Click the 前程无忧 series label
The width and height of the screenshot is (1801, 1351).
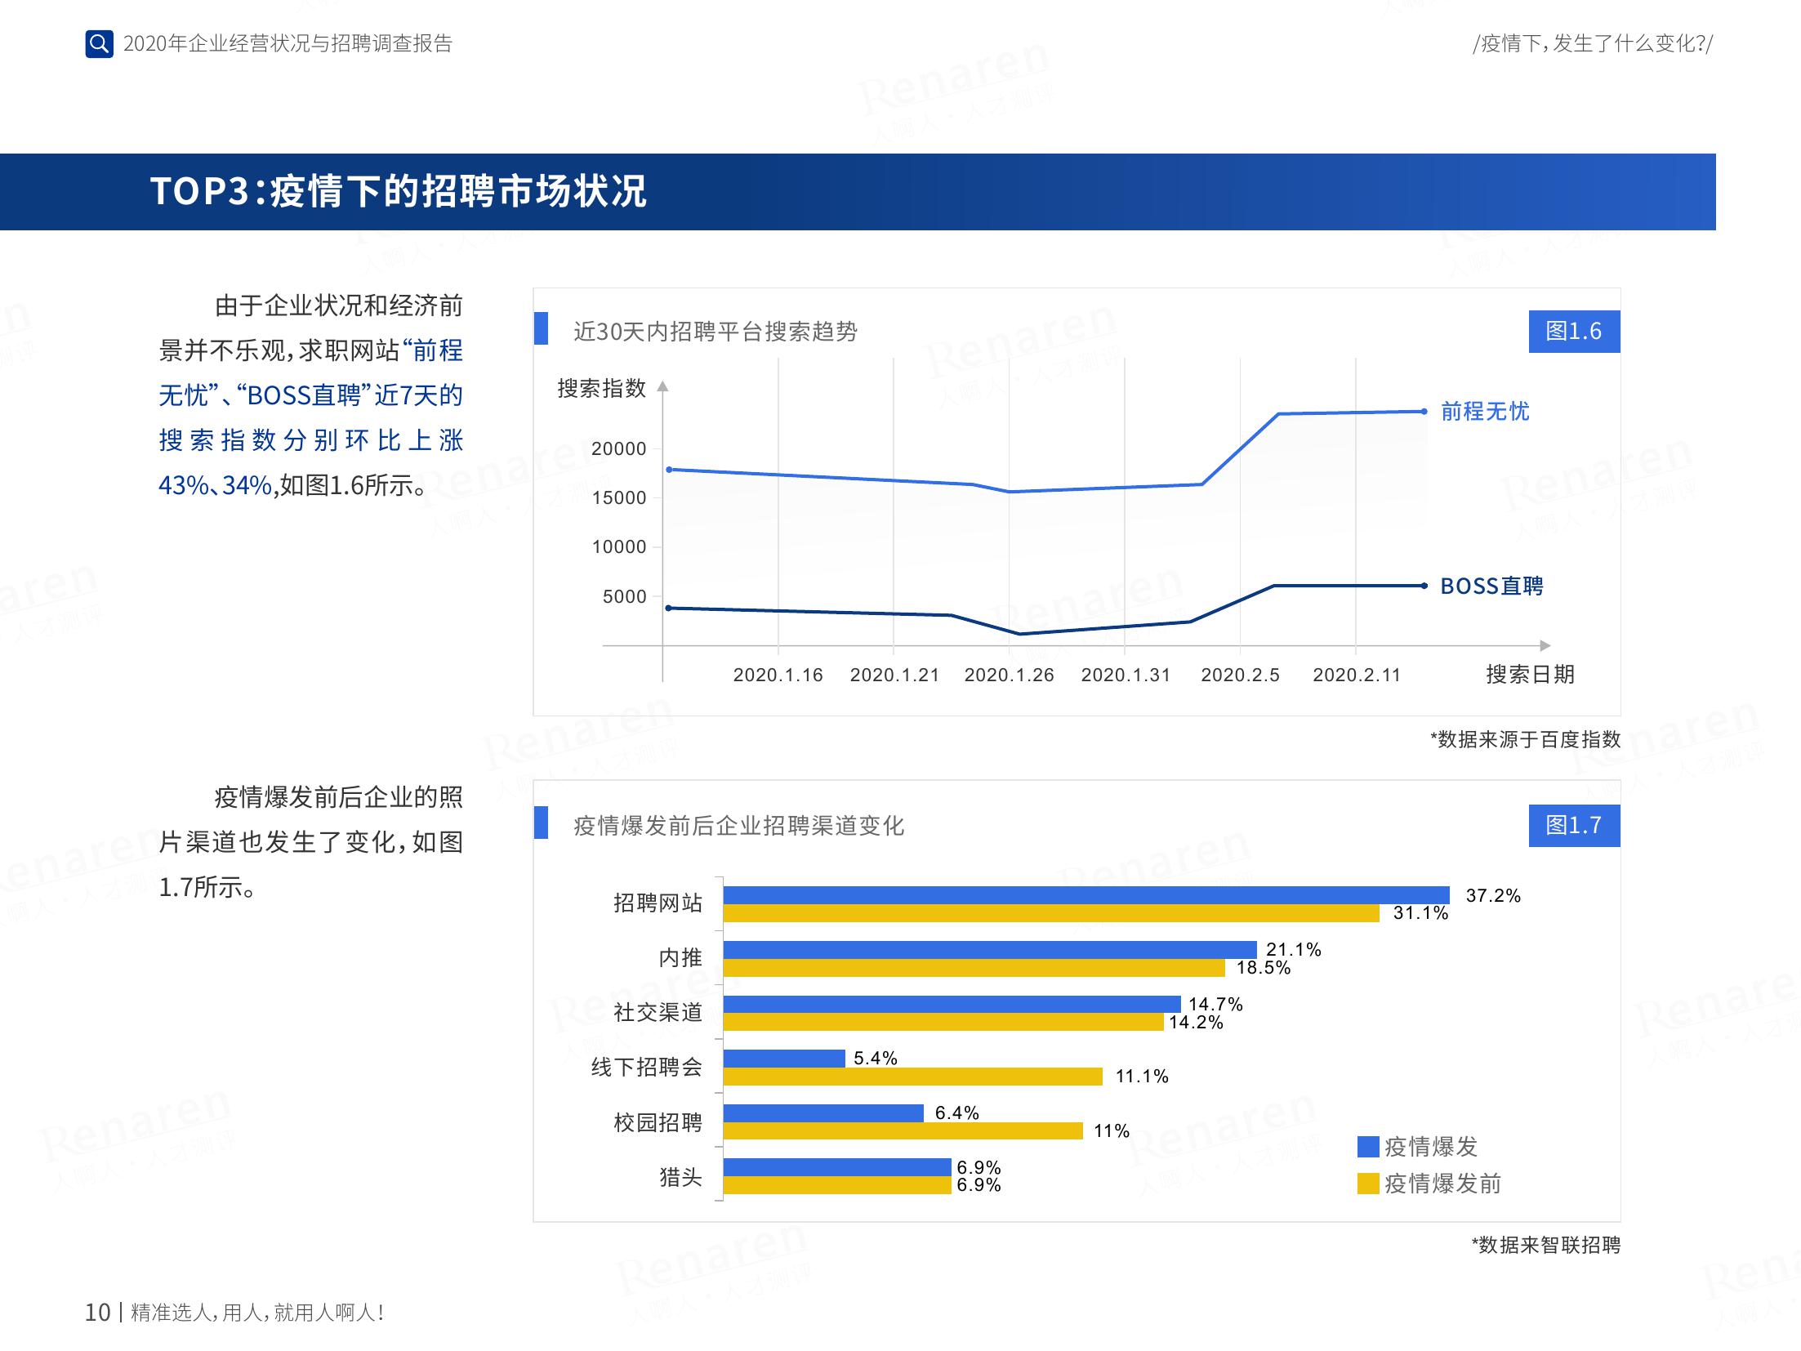pyautogui.click(x=1484, y=412)
